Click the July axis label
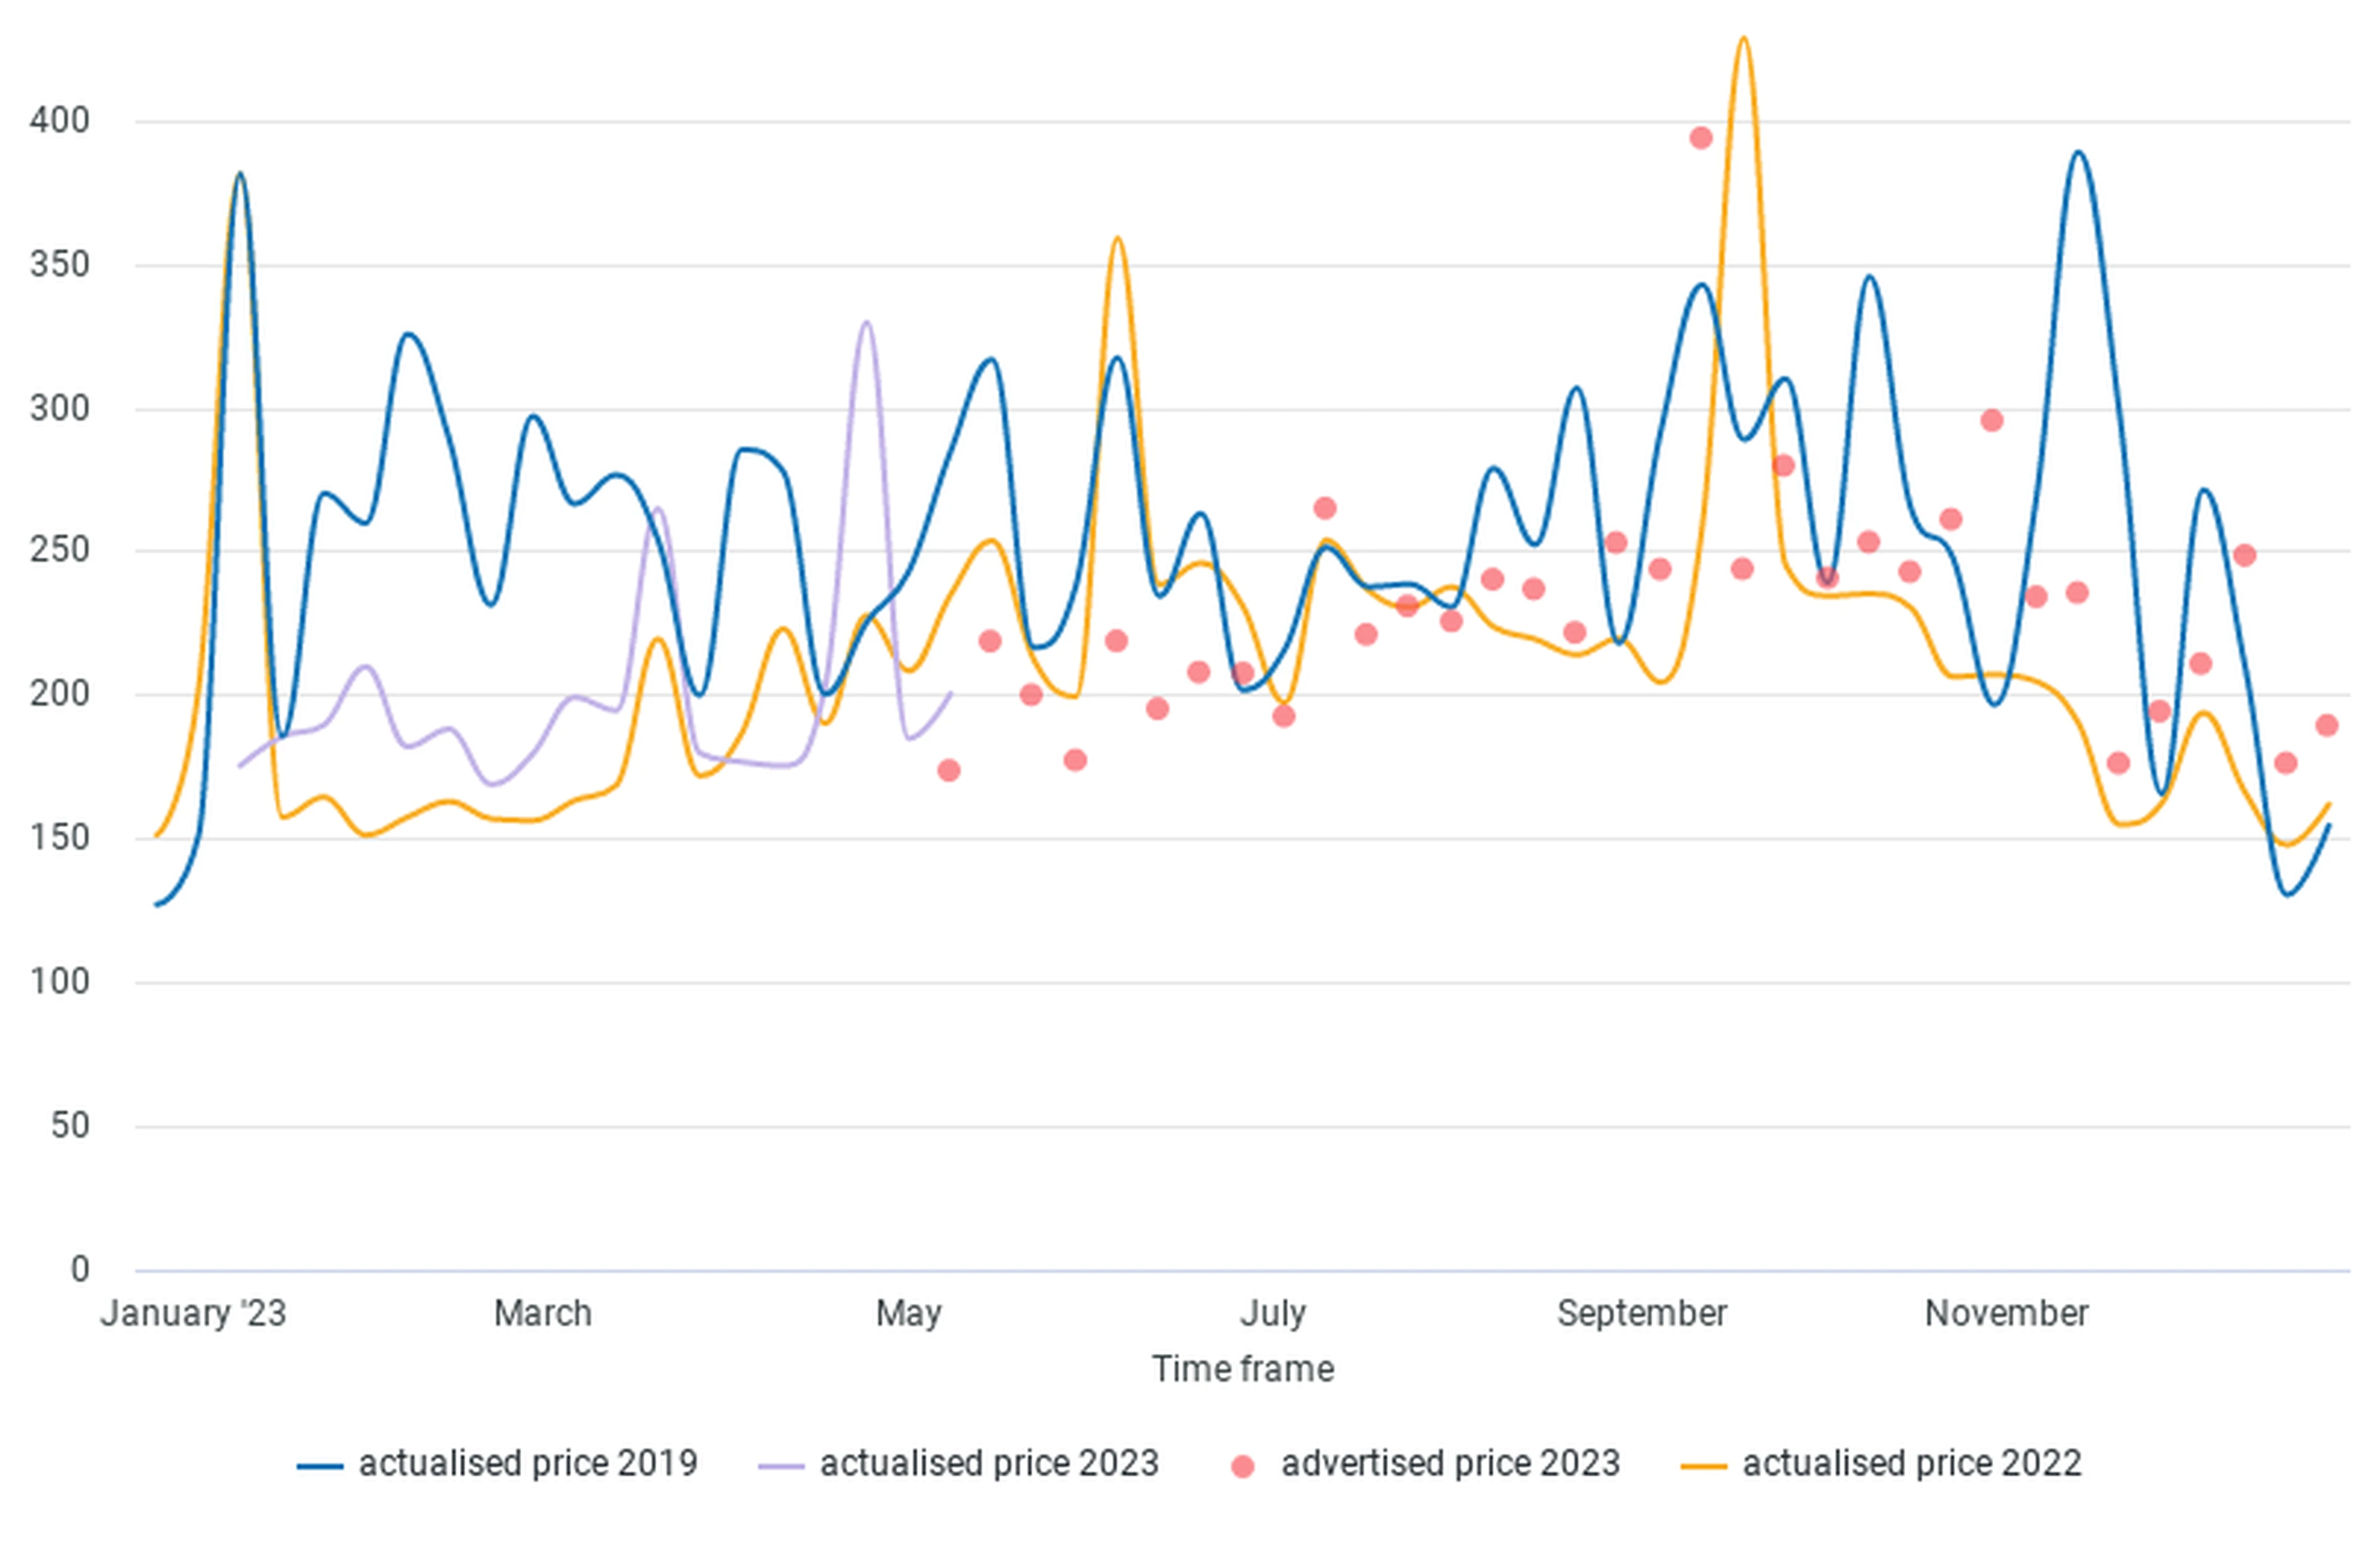 [1273, 1314]
